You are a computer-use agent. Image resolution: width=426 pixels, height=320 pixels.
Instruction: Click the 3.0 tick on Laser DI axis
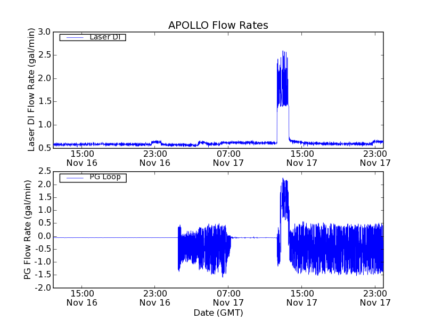pos(44,32)
